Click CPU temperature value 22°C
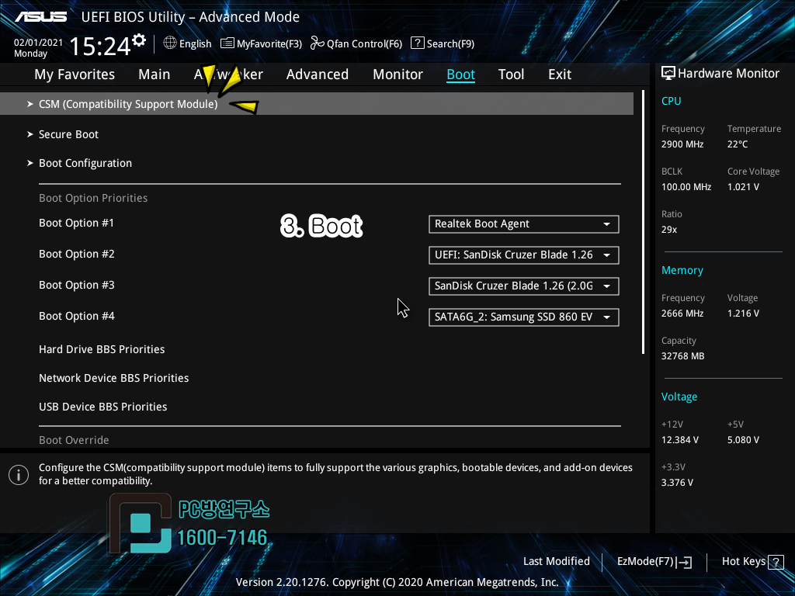The image size is (795, 596). (738, 144)
